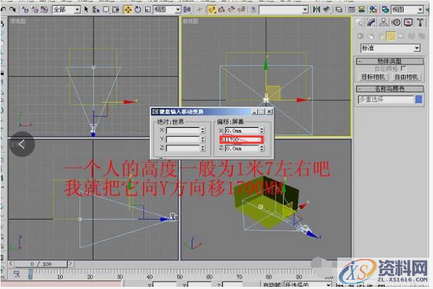Image resolution: width=433 pixels, height=289 pixels.
Task: Click the 自由相机 button
Action: (406, 77)
